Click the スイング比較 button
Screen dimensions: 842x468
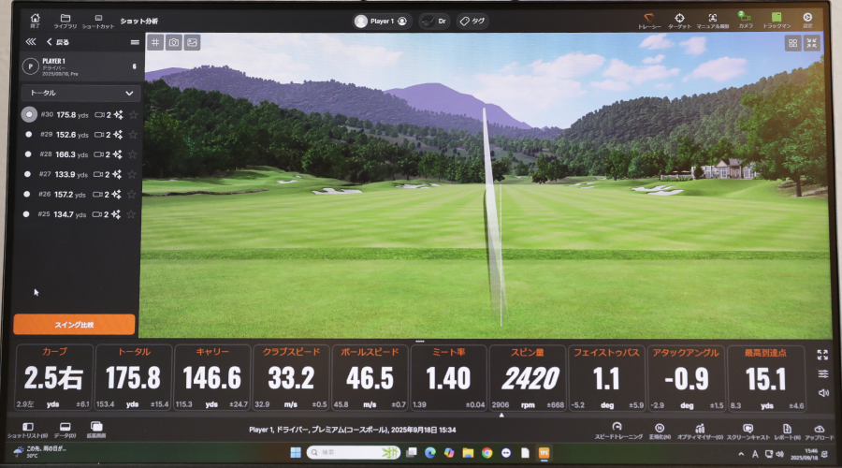point(74,324)
